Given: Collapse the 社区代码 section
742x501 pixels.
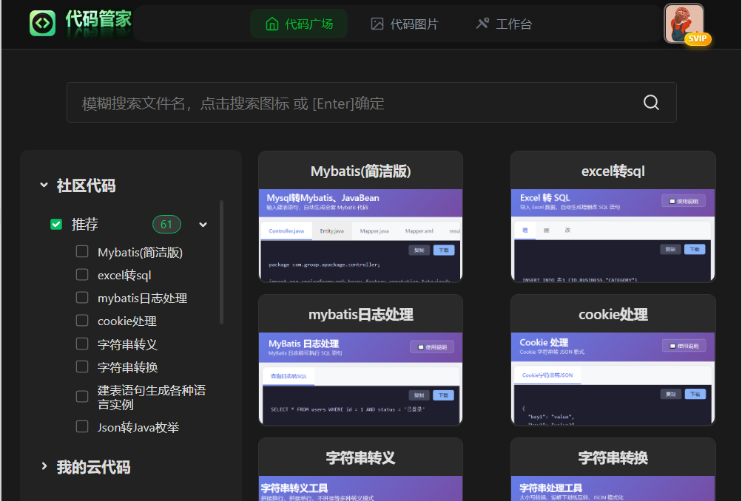Looking at the screenshot, I should [44, 185].
